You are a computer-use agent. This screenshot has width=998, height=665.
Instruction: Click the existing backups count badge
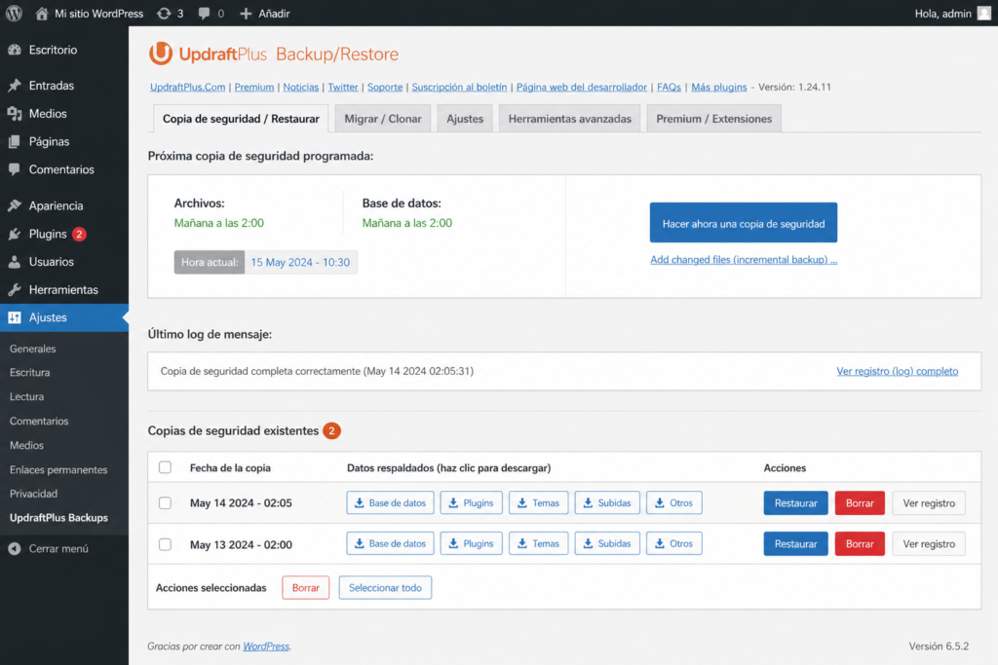pos(331,430)
